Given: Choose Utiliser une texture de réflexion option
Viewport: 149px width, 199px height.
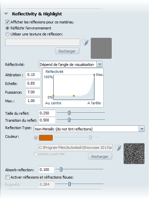Looking at the screenshot, I should click(x=7, y=34).
